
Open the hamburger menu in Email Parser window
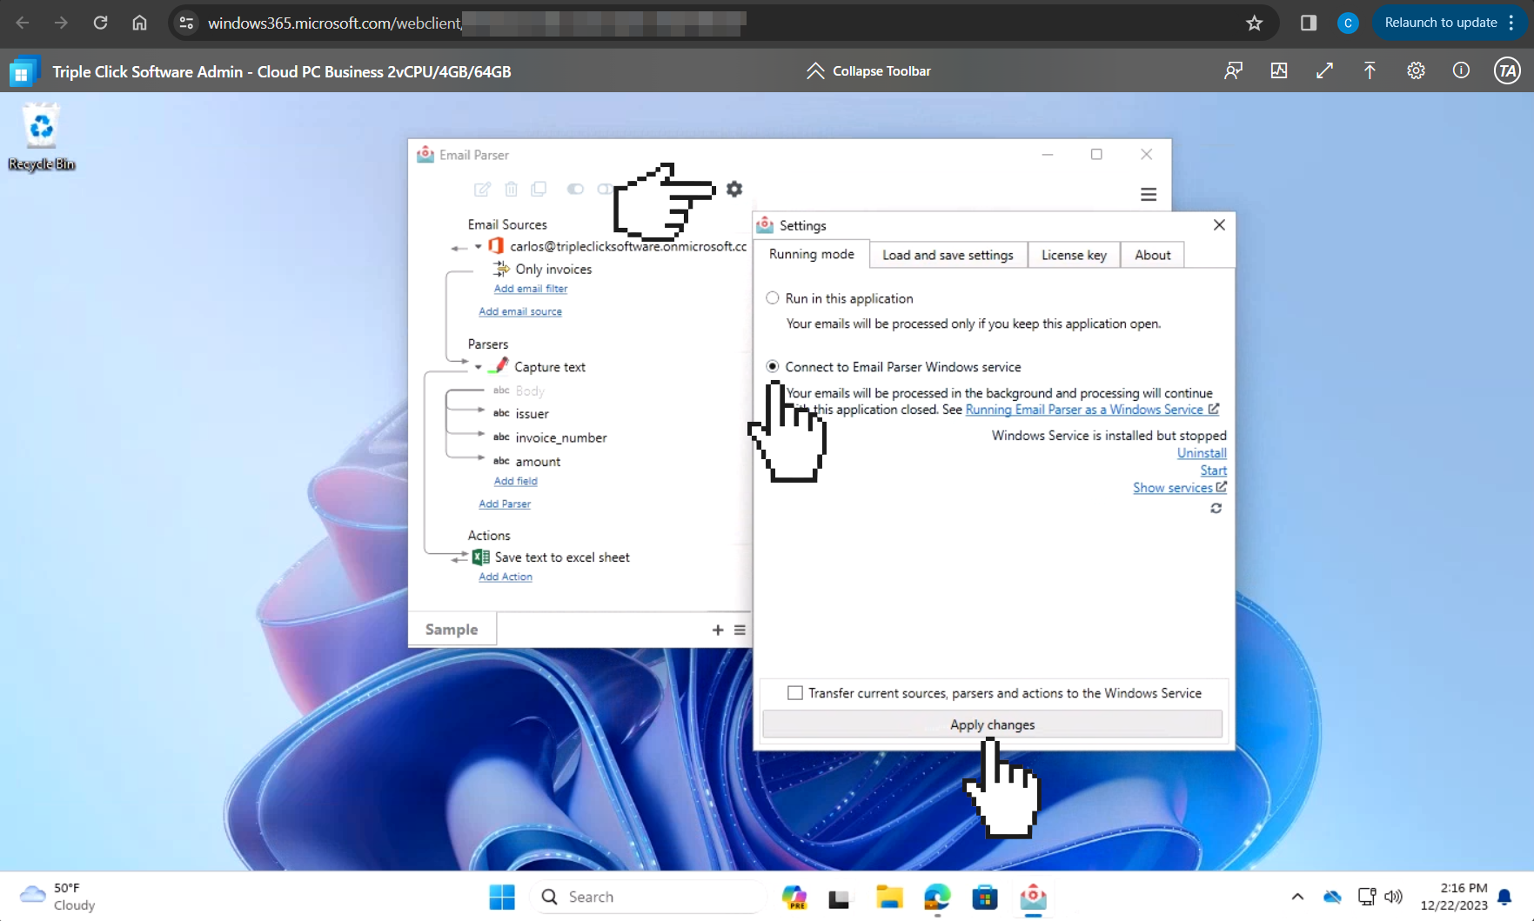[x=1149, y=194]
